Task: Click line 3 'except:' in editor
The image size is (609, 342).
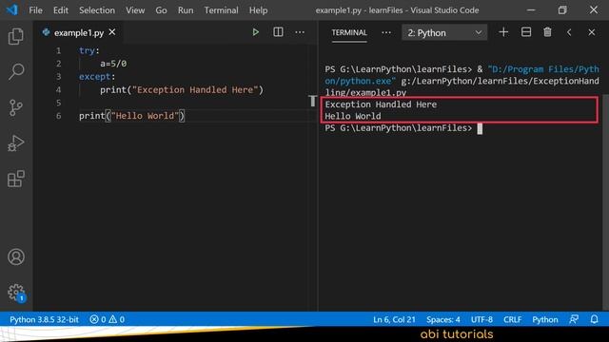Action: pos(97,77)
